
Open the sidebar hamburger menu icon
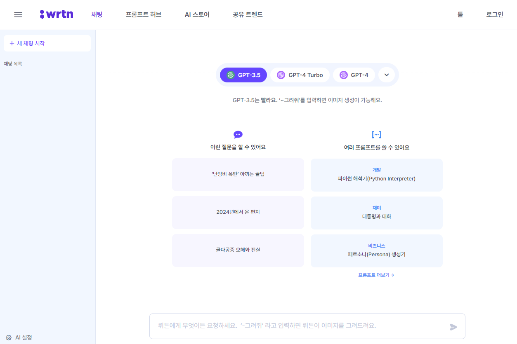(x=18, y=14)
